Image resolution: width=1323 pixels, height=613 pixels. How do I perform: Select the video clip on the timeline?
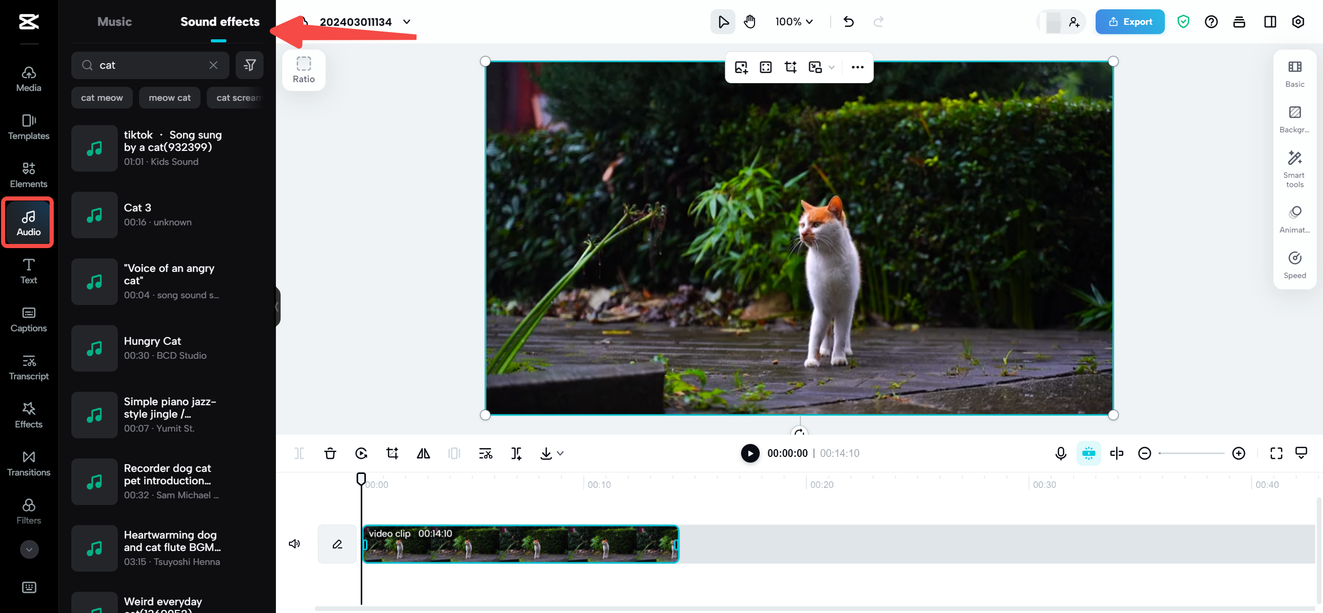[520, 544]
